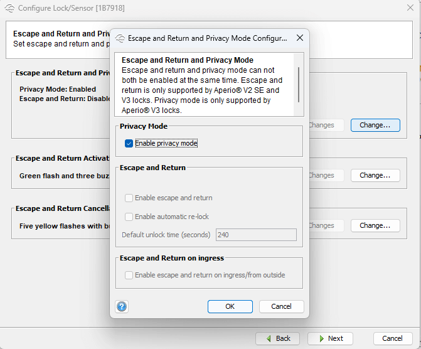
Task: Click the Configure Lock/Sensor window icon
Action: (9, 8)
